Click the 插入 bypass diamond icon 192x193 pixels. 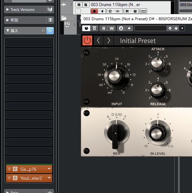(43, 30)
